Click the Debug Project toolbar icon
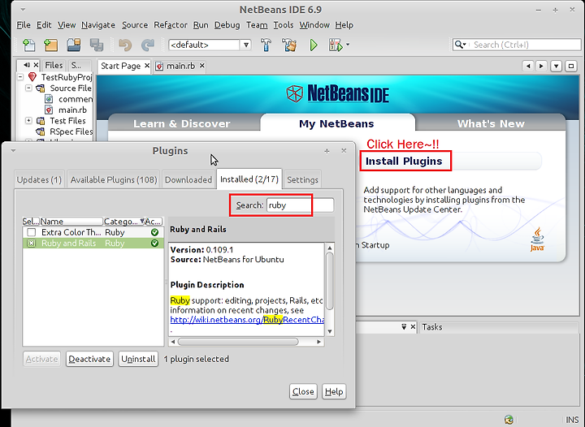The image size is (585, 427). (x=336, y=45)
